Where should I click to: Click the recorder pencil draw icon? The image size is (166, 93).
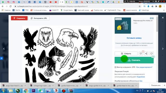pyautogui.click(x=158, y=1)
